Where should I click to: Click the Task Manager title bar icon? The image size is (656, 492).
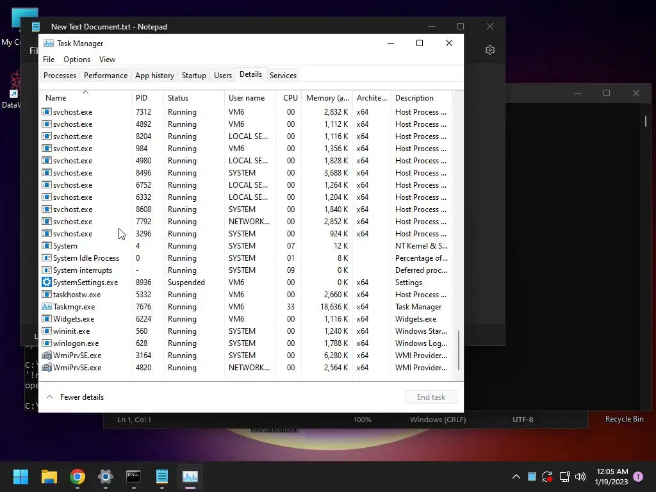click(49, 43)
